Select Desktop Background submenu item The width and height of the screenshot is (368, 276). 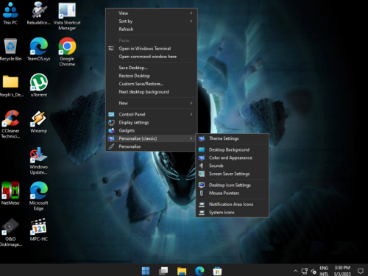coord(232,149)
